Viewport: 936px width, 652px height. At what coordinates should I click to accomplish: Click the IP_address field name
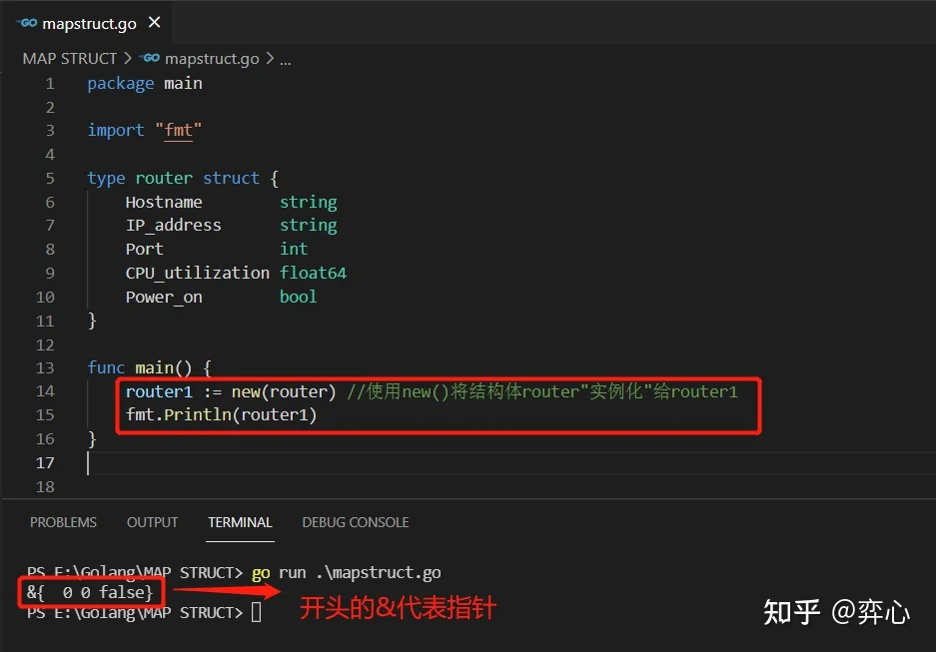tap(173, 226)
